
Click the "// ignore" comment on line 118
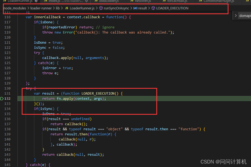point(105,27)
